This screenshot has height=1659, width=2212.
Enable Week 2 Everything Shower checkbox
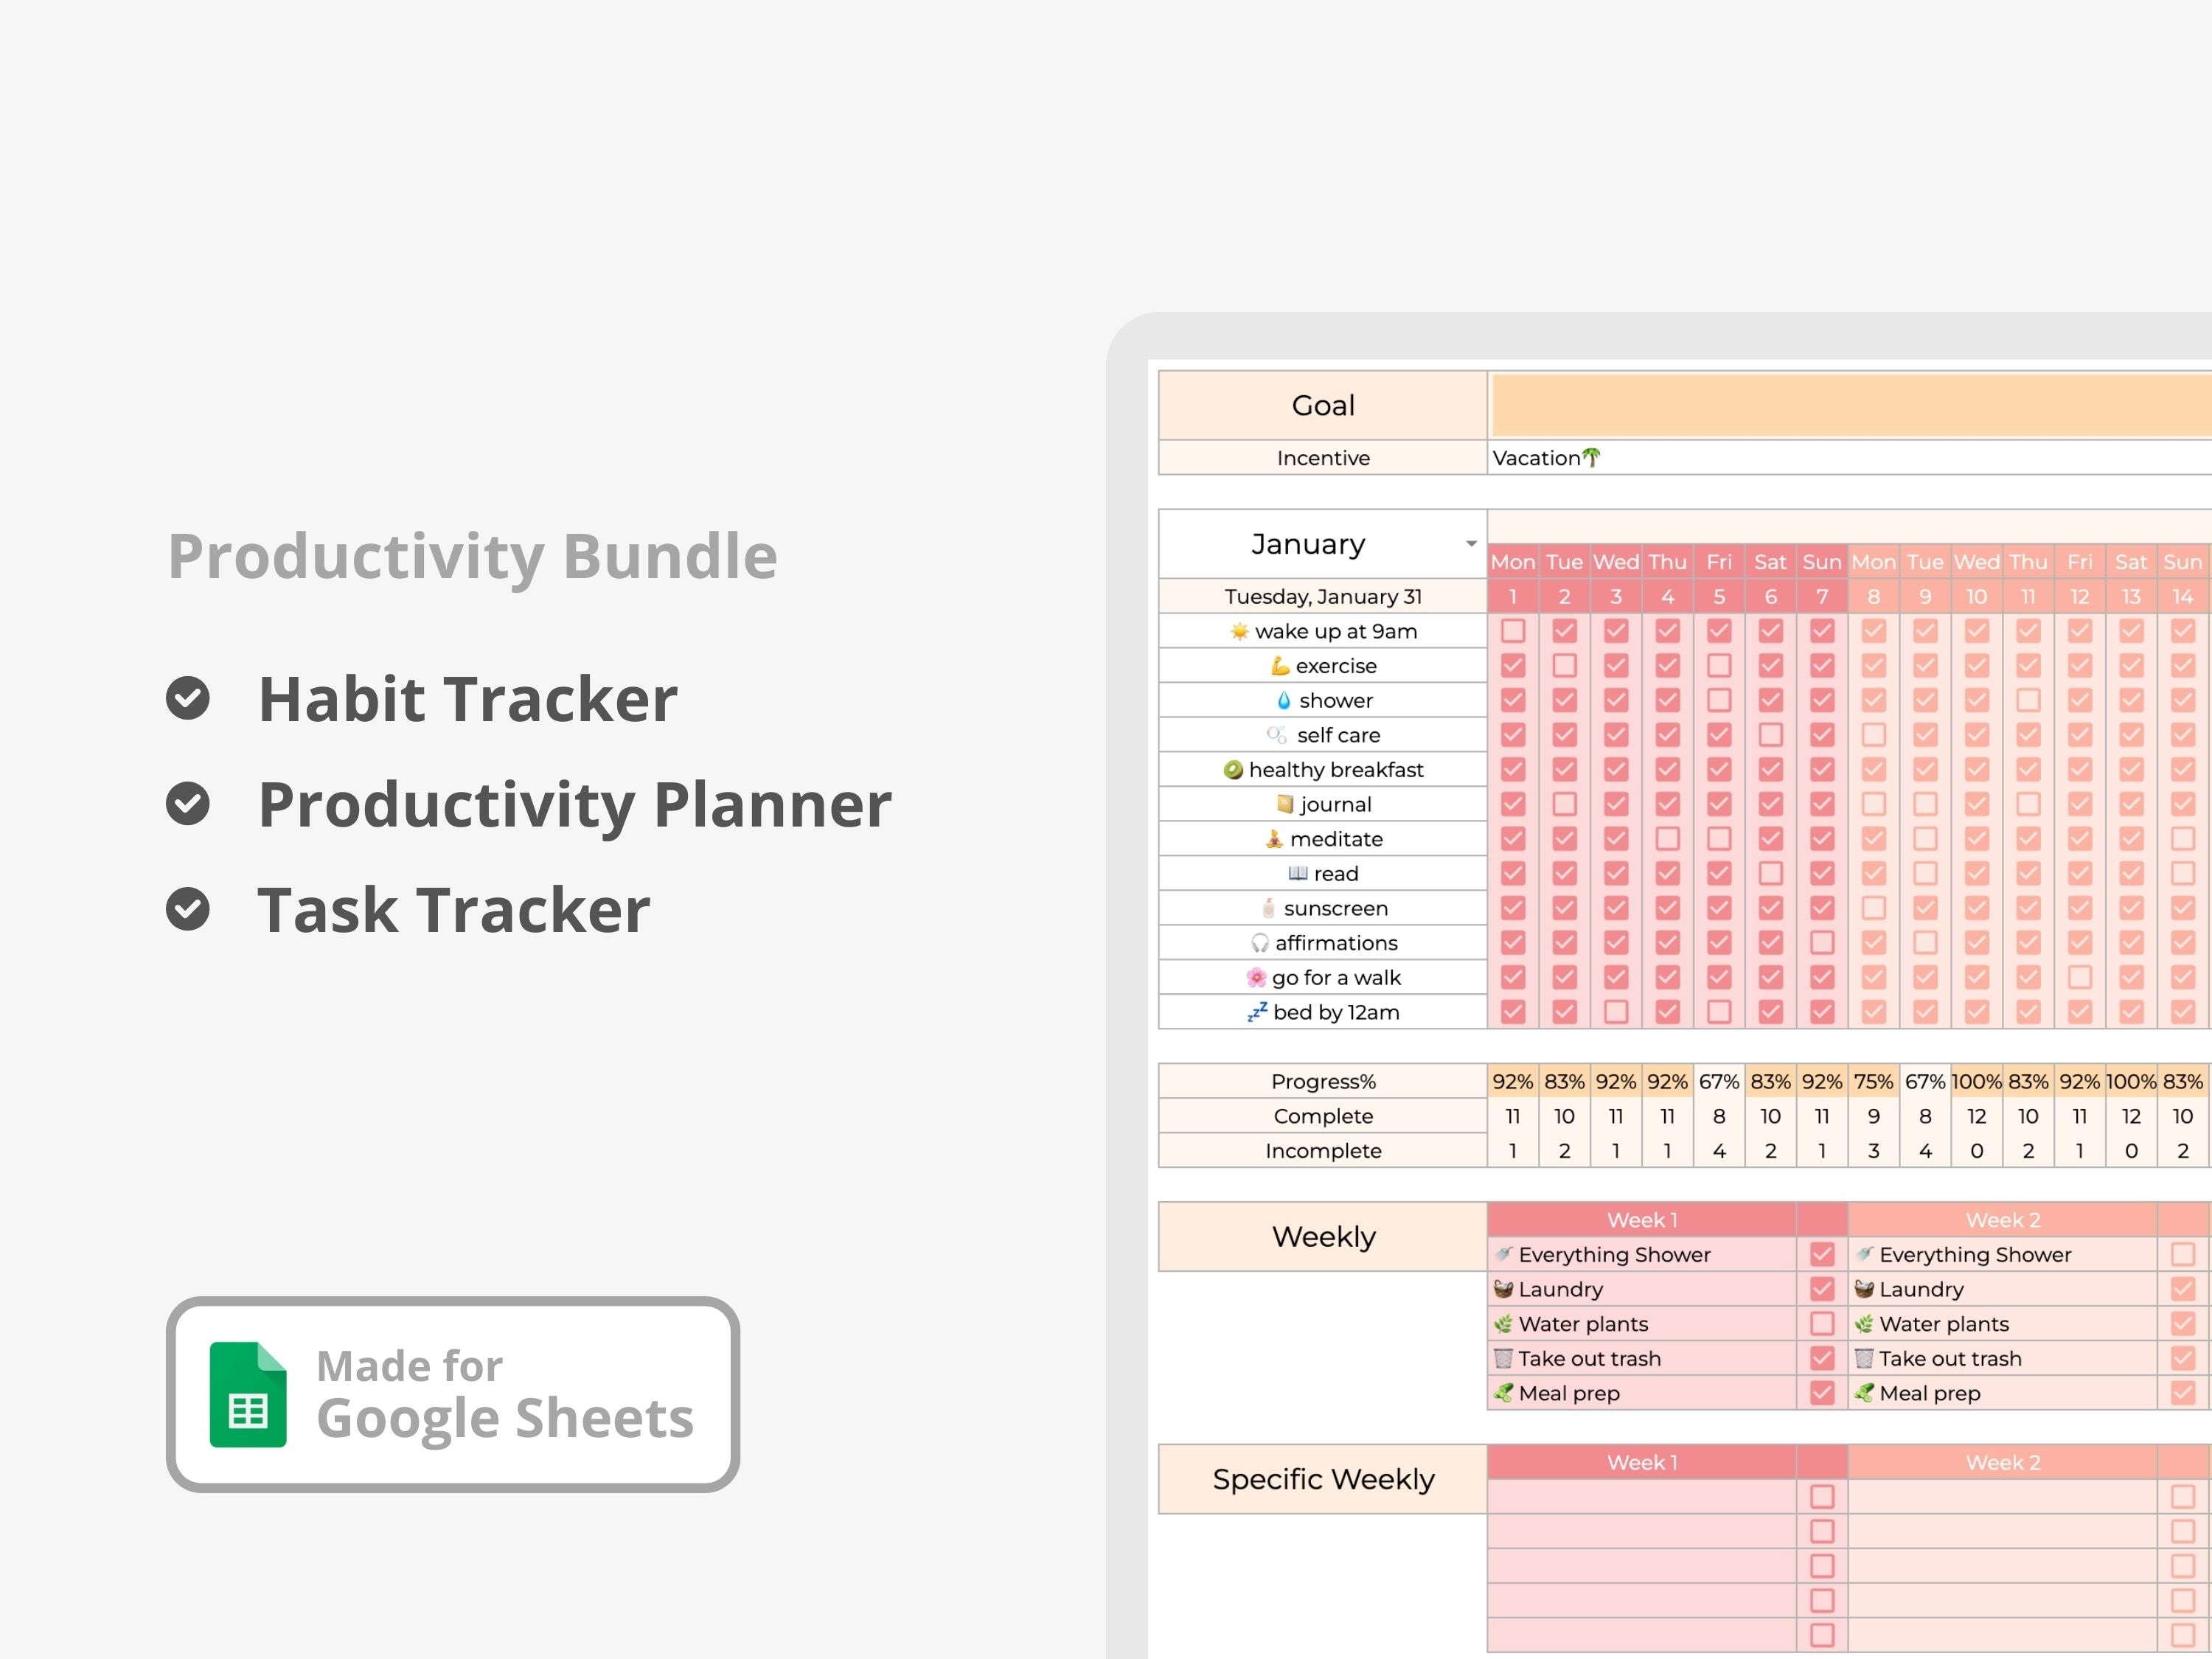point(2182,1254)
